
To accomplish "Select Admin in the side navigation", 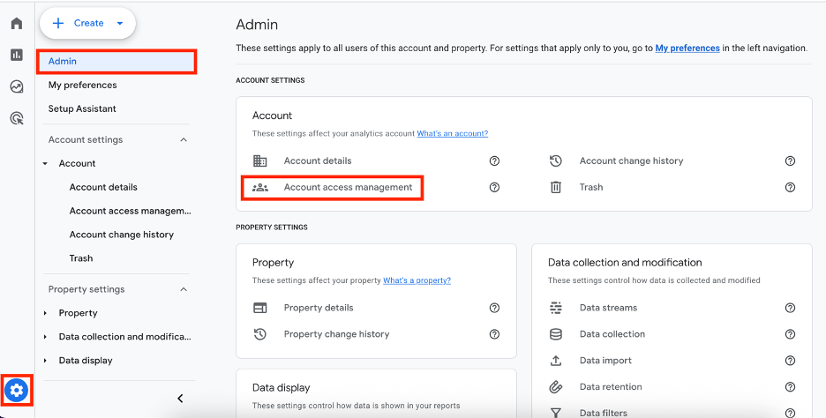I will (116, 62).
